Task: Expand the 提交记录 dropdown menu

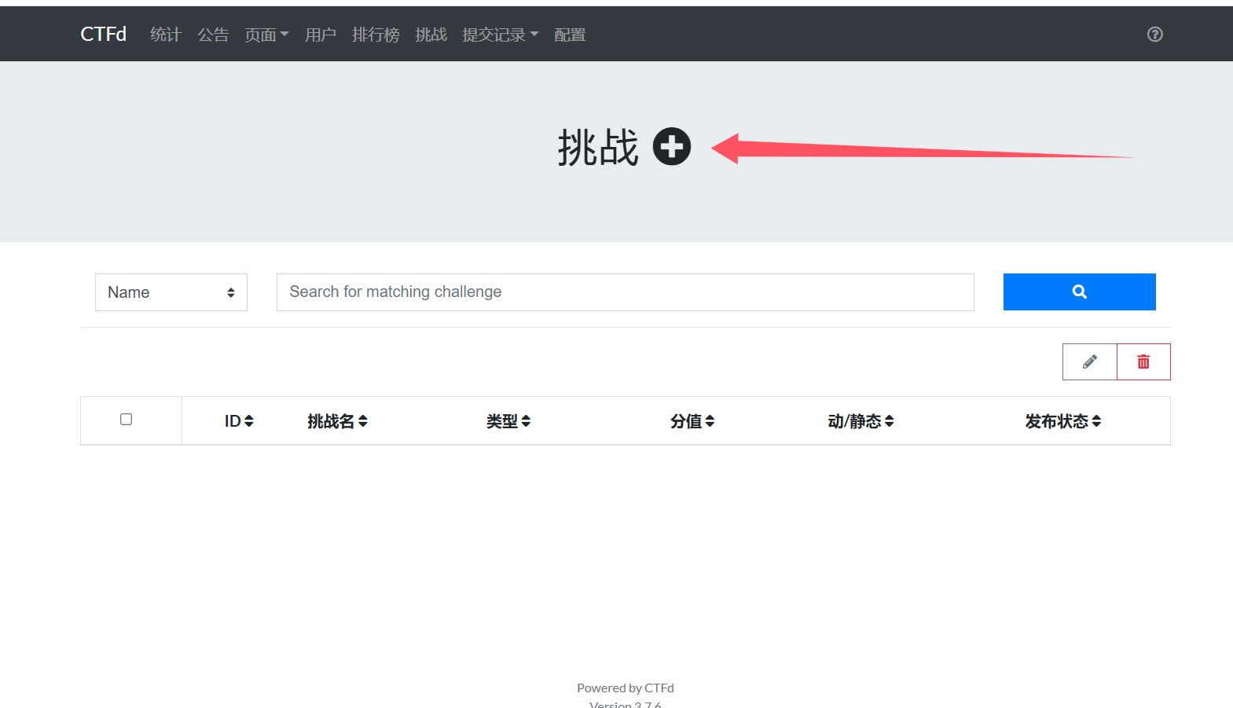Action: (500, 35)
